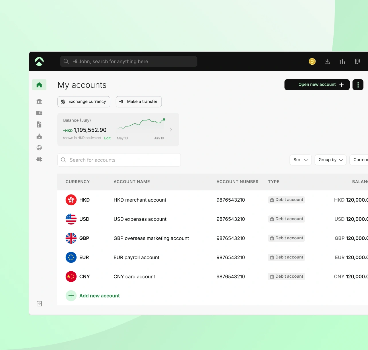Click the ACCOUNT NAME column header
The height and width of the screenshot is (350, 368).
(x=132, y=182)
